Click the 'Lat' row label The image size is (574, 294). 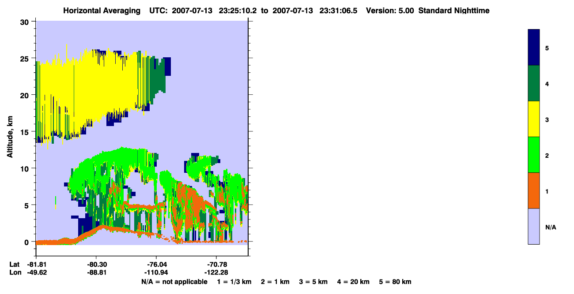point(14,264)
